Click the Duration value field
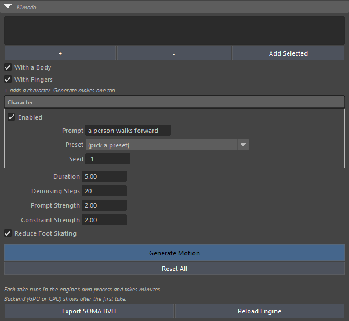Viewport: 349px width, 321px height. point(104,176)
